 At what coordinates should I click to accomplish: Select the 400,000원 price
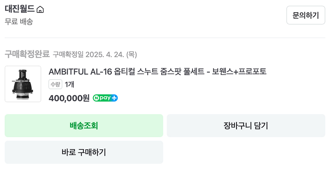(69, 98)
